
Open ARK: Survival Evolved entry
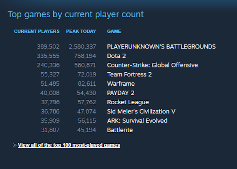[x=137, y=121]
